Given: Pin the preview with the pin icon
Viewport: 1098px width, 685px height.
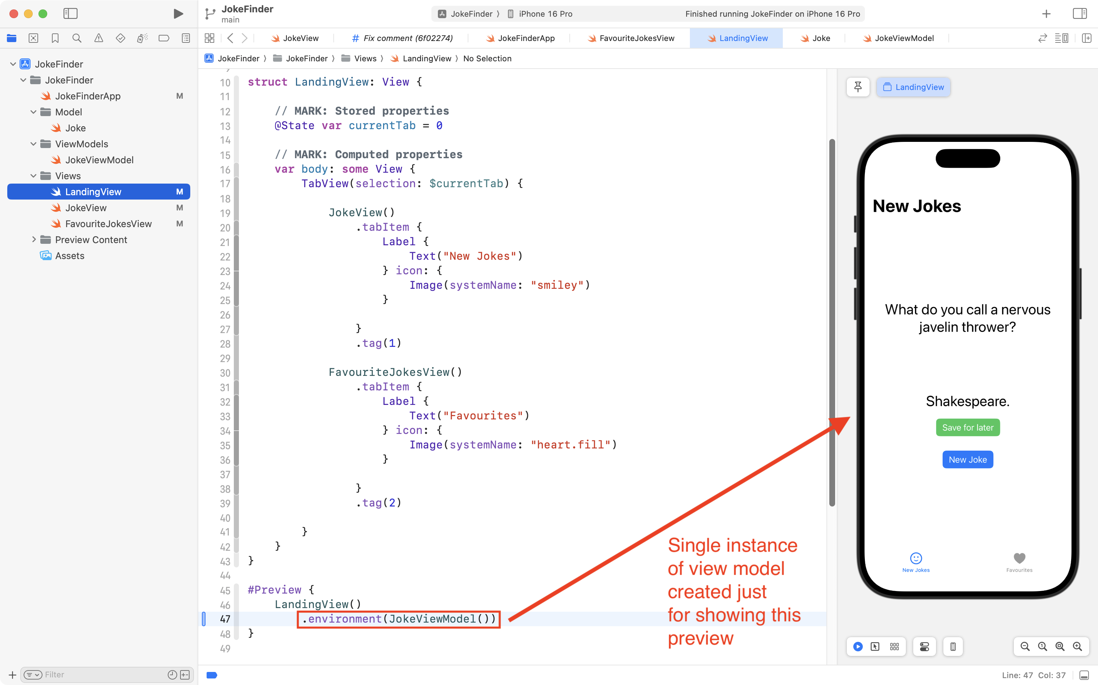Looking at the screenshot, I should [x=858, y=87].
